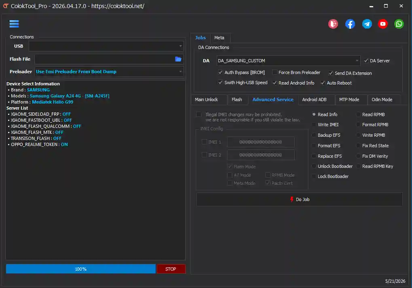This screenshot has height=288, width=412.
Task: Select Read RPMB radio option
Action: click(x=358, y=114)
